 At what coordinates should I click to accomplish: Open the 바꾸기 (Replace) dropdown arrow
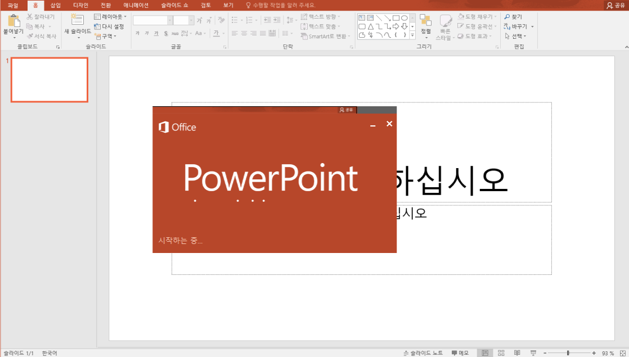coord(532,26)
